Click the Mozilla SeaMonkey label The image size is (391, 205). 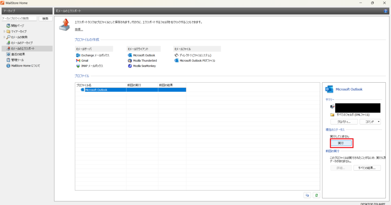click(144, 66)
